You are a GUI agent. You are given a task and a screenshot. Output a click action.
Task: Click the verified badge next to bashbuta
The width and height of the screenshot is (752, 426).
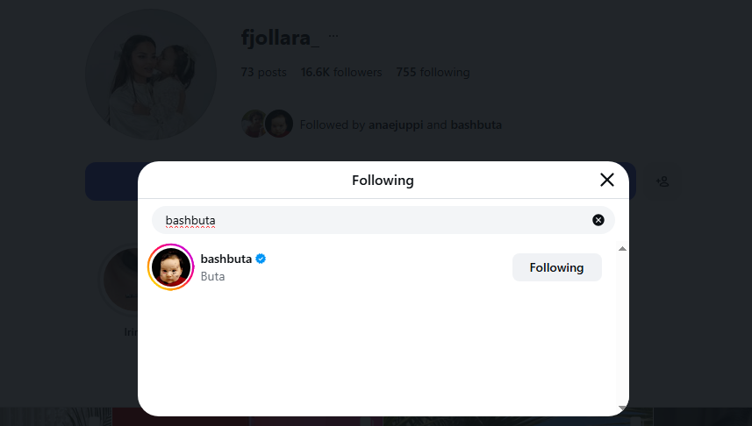[261, 259]
